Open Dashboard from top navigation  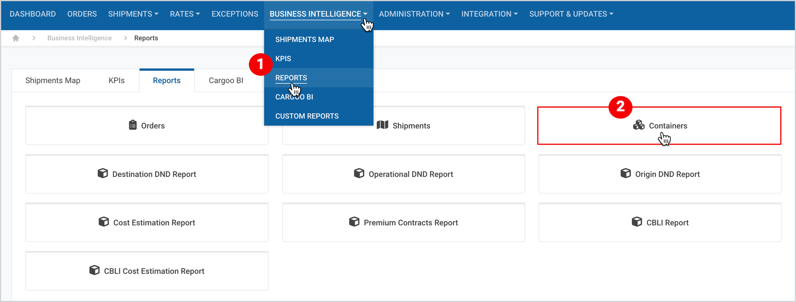(x=33, y=14)
